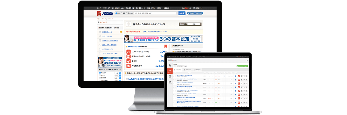Image resolution: width=347 pixels, height=115 pixels.
Task: Click the red 24h realtime icon
Action: point(129,52)
